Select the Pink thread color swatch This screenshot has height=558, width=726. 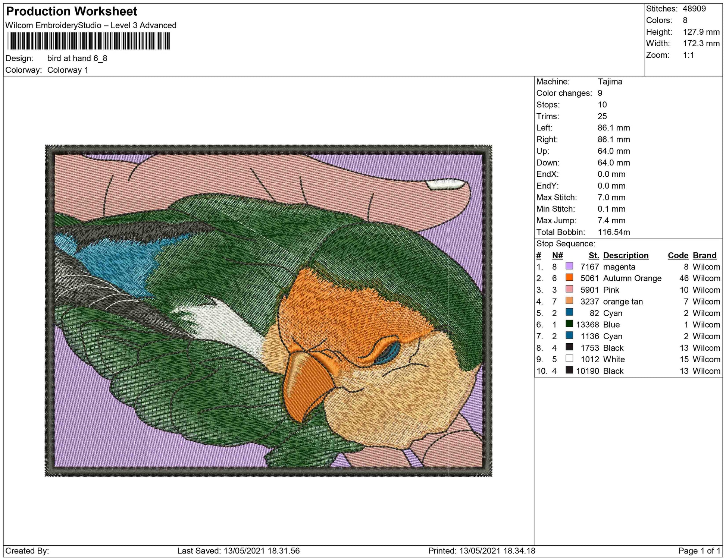coord(569,289)
